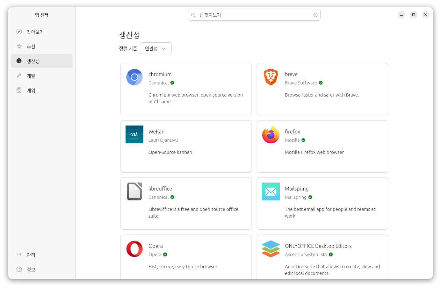Open the Mailspring app title
The image size is (441, 288).
(x=297, y=189)
